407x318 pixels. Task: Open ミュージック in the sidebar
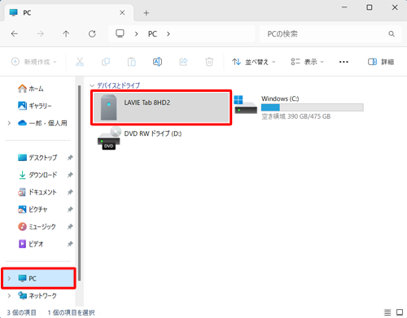pyautogui.click(x=37, y=227)
